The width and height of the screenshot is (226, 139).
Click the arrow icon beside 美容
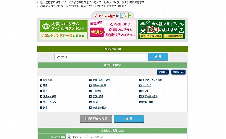(41, 91)
